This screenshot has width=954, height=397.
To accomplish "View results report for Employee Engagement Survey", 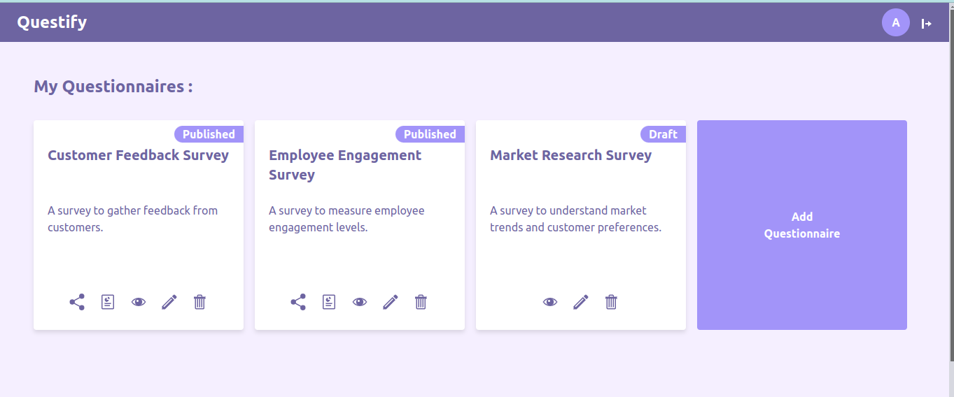I will (x=329, y=302).
